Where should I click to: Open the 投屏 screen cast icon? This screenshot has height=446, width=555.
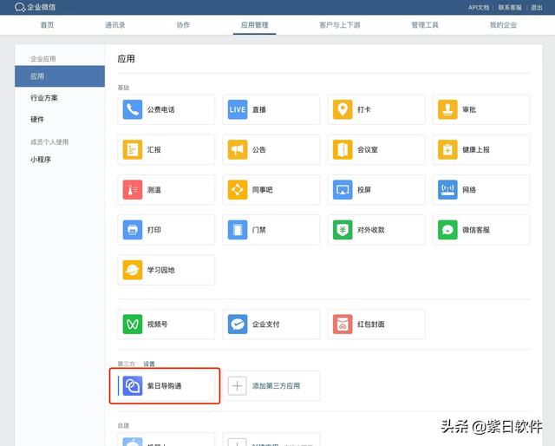[x=343, y=189]
